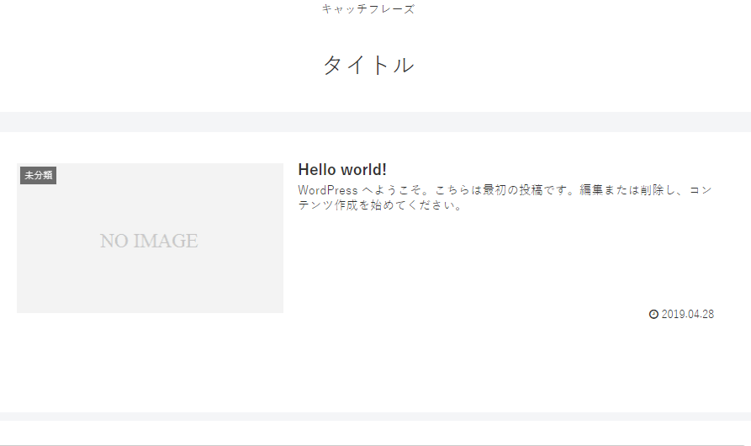Open the Hello world! post title
Image resolution: width=751 pixels, height=446 pixels.
tap(342, 170)
